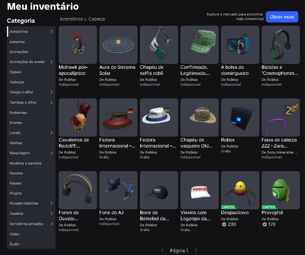Select the Adesivos category
Screen dimensions: 305x255
31,41
